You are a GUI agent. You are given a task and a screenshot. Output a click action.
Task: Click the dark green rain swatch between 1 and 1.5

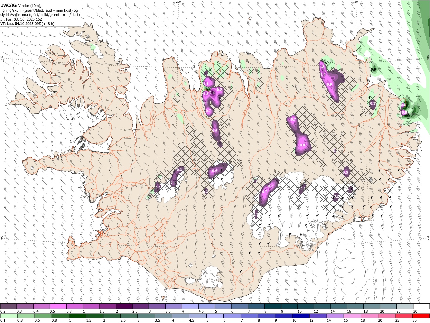pos(78,316)
